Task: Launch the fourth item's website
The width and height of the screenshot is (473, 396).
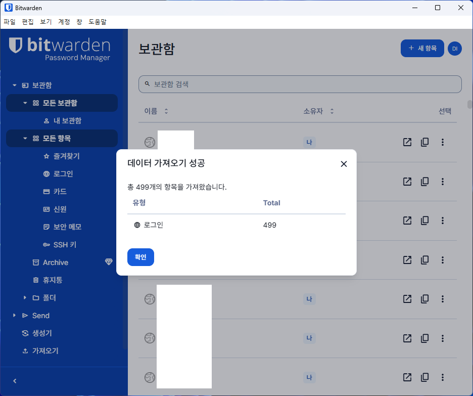Action: pyautogui.click(x=407, y=260)
